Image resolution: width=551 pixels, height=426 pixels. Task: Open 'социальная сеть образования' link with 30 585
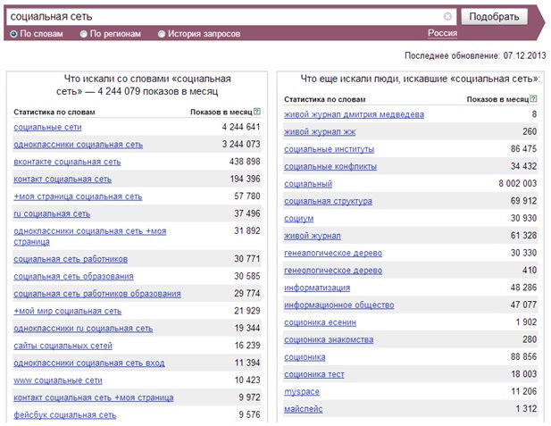pos(73,277)
